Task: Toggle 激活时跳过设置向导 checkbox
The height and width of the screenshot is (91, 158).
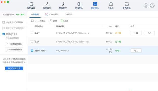Action: coord(4,28)
